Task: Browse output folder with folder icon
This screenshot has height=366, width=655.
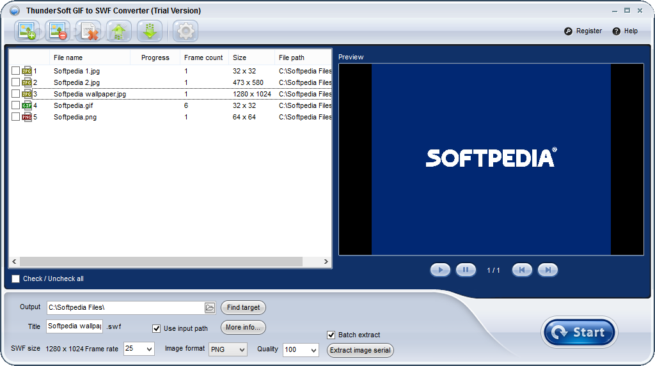Action: pos(210,308)
